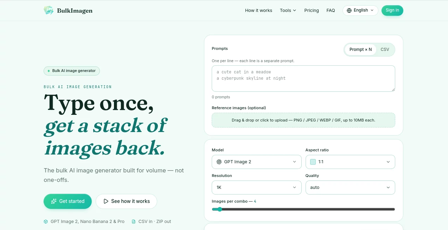
Task: Click the 'CSV in · ZIP out' text
Action: pos(155,222)
